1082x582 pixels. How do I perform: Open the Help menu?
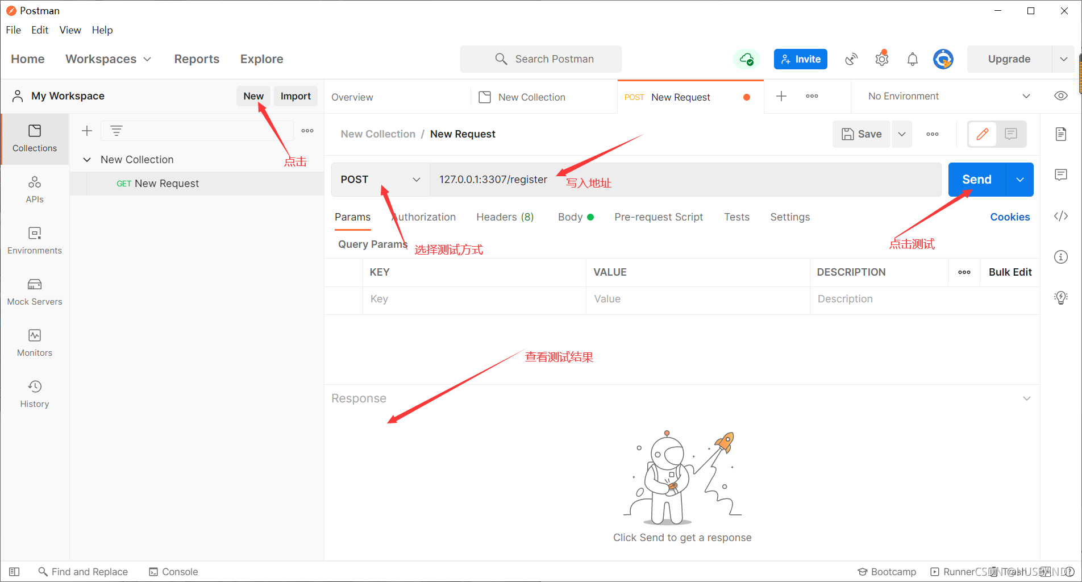[102, 30]
